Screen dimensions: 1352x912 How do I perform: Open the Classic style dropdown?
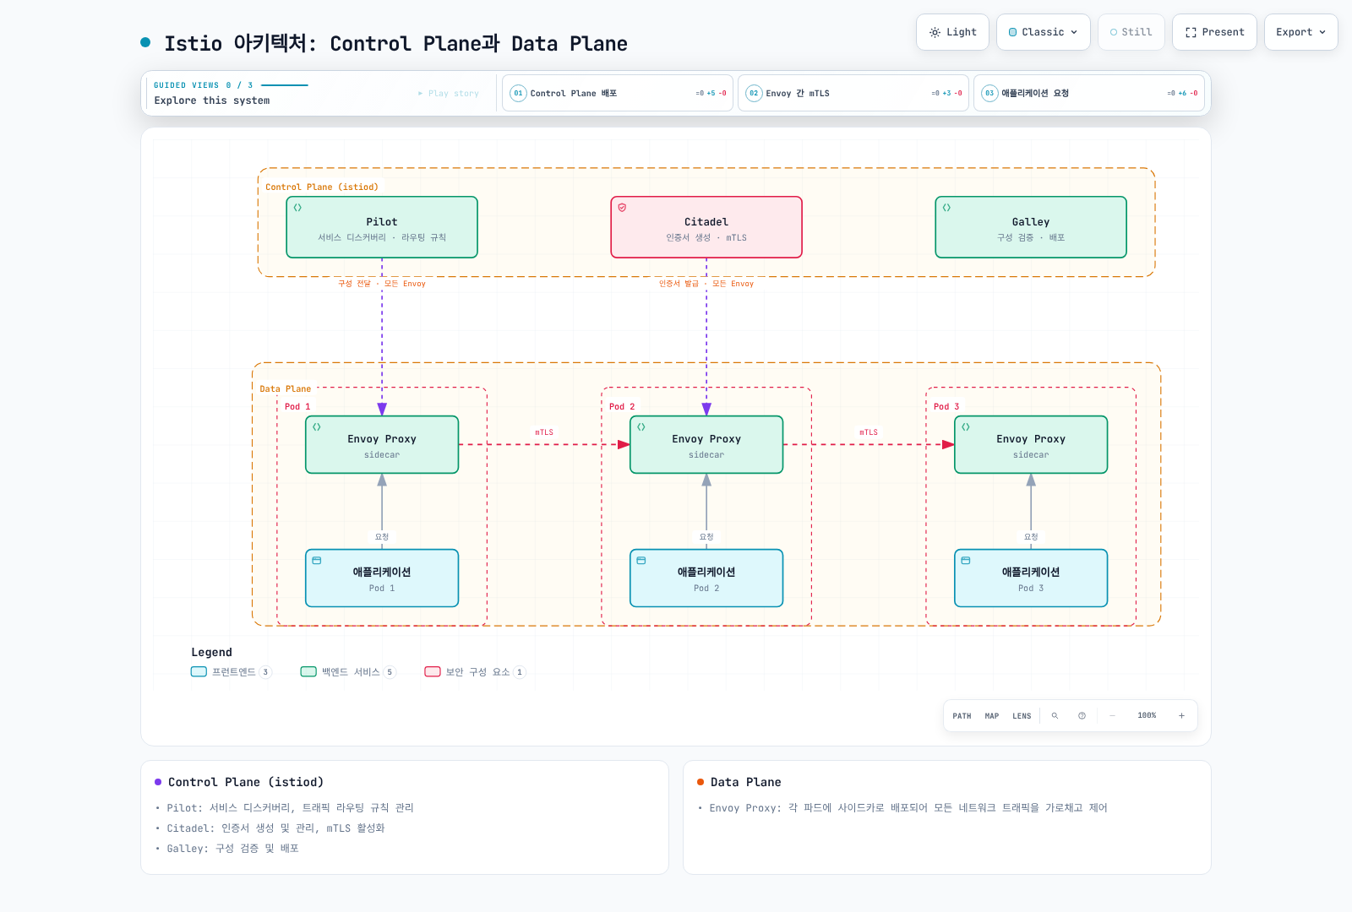click(x=1044, y=32)
